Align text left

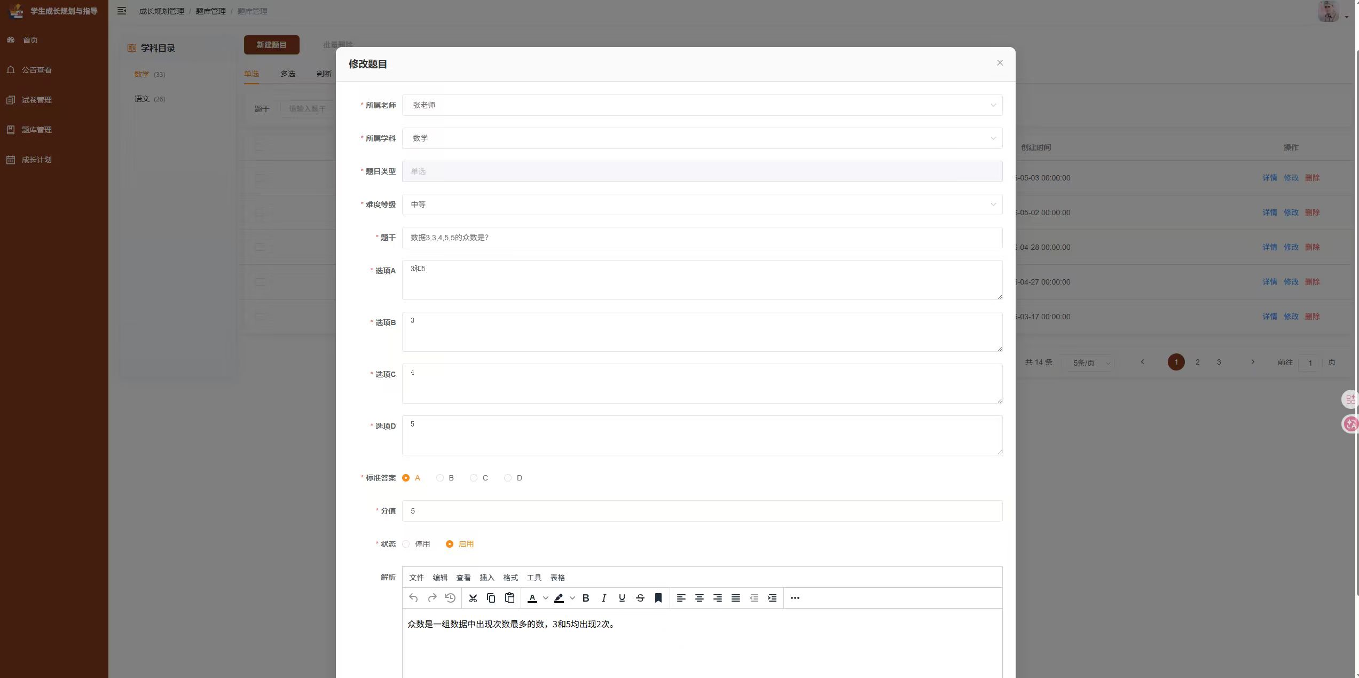pyautogui.click(x=681, y=598)
